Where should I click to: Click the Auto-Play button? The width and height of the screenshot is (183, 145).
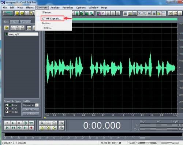(31, 110)
